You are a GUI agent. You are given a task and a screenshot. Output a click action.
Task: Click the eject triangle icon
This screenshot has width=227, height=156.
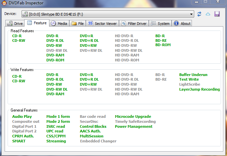[x=208, y=14]
